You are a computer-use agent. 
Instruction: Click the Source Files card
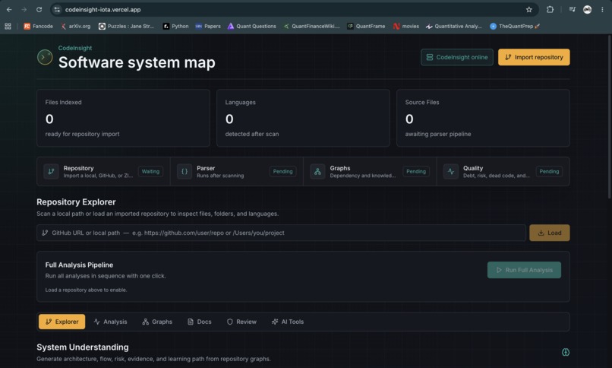(483, 118)
